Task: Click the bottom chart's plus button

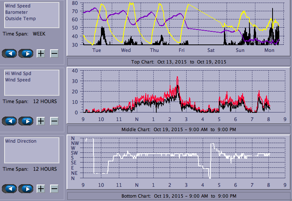Action: click(41, 189)
